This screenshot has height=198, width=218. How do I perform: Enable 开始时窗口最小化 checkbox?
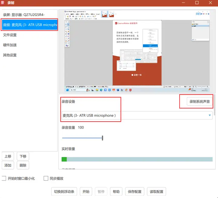[4, 178]
